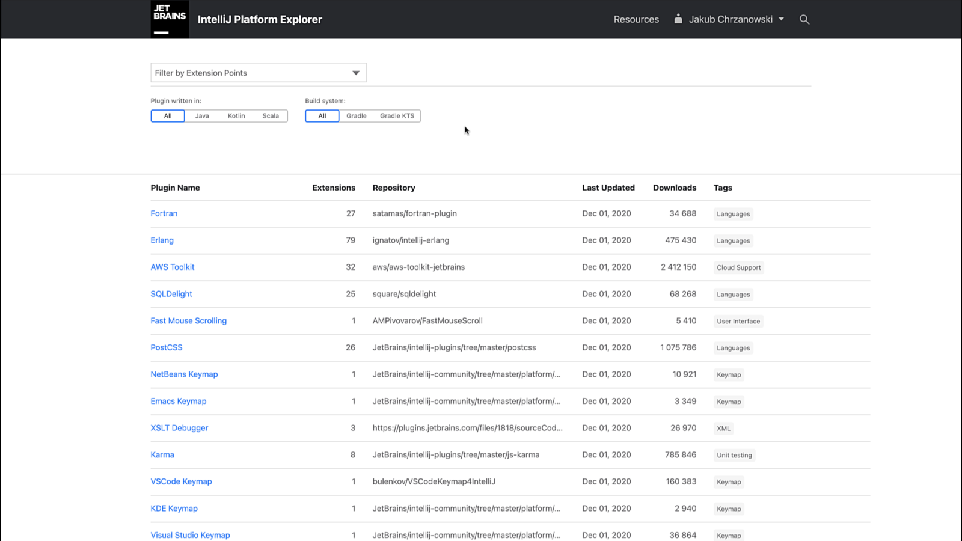962x541 pixels.
Task: Expand the Jakub Chrzanowski account menu arrow
Action: (781, 19)
